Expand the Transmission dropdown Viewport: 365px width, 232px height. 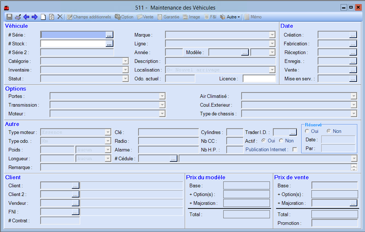tap(162, 105)
